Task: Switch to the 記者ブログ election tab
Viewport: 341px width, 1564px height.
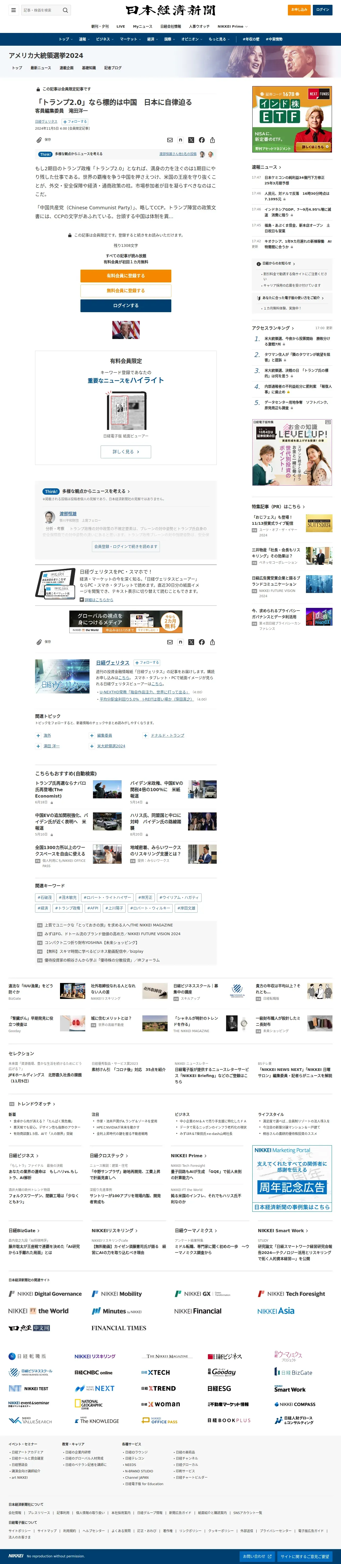Action: tap(113, 67)
